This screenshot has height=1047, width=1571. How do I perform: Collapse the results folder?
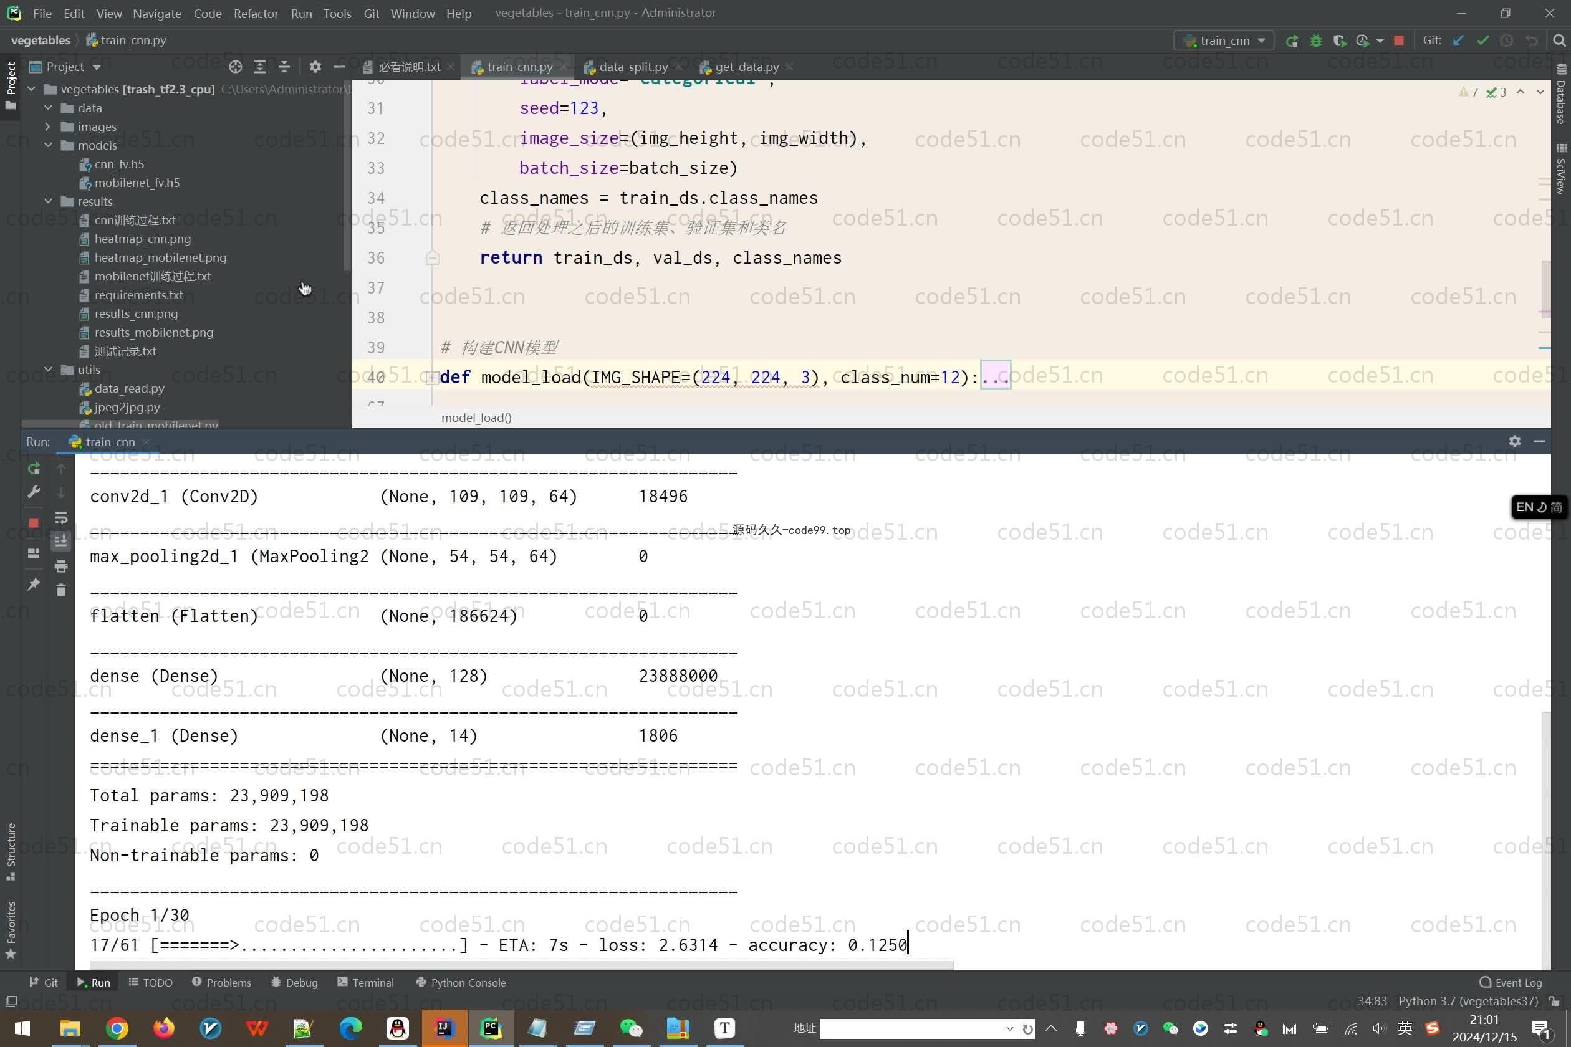click(48, 201)
